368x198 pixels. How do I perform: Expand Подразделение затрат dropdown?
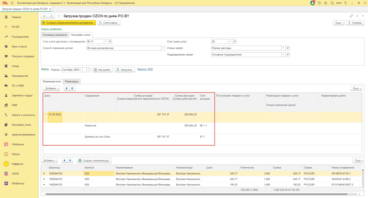(x=284, y=55)
